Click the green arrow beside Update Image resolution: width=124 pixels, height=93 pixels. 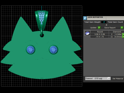tap(99, 28)
